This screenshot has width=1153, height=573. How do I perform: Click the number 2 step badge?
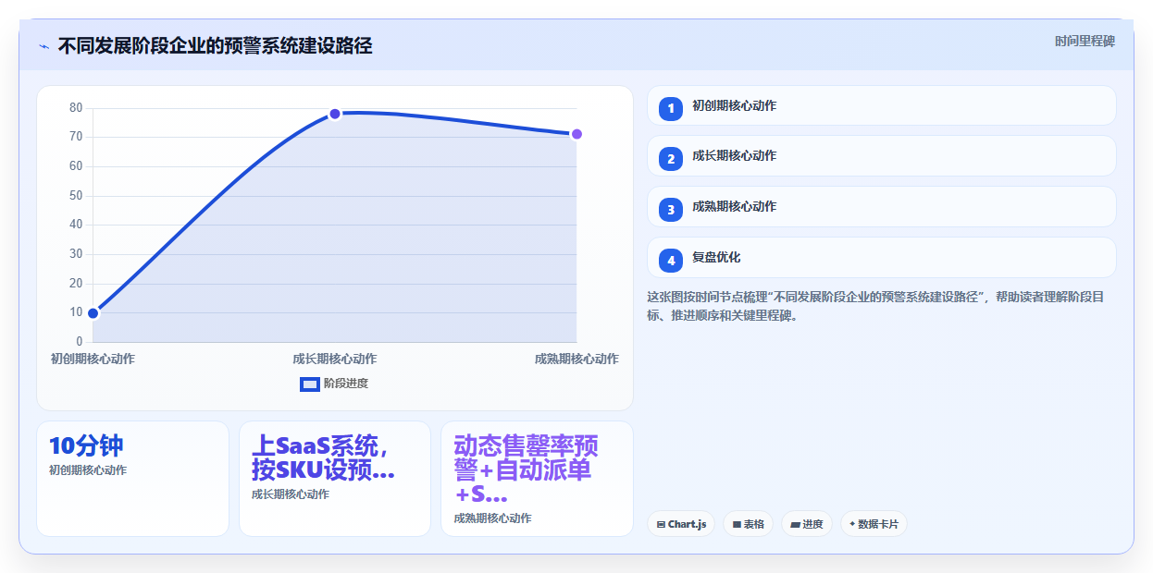click(x=671, y=158)
